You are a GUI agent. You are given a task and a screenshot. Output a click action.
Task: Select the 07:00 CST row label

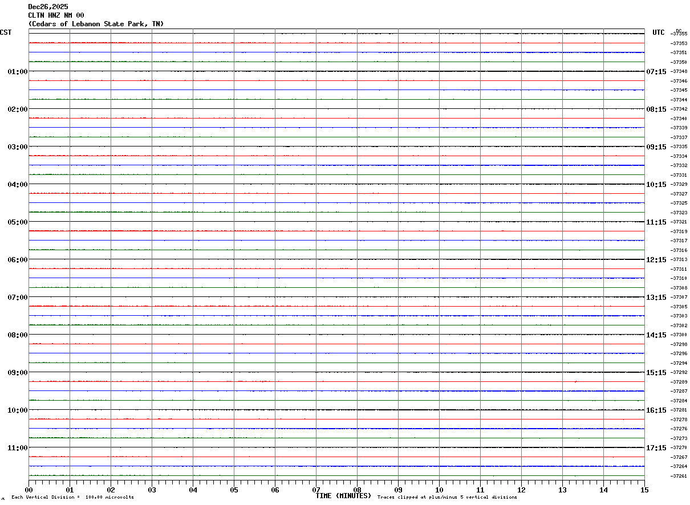pos(18,298)
